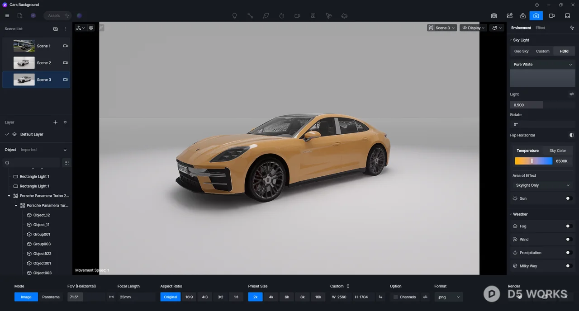The width and height of the screenshot is (579, 311).
Task: Toggle Flip Horizontal switch
Action: pos(571,135)
